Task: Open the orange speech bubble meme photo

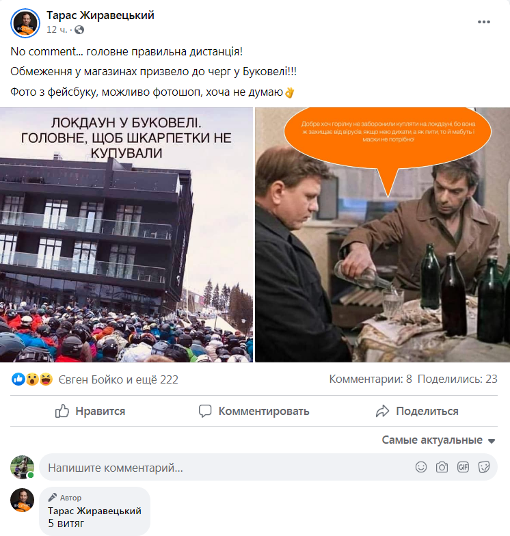Action: click(x=383, y=235)
